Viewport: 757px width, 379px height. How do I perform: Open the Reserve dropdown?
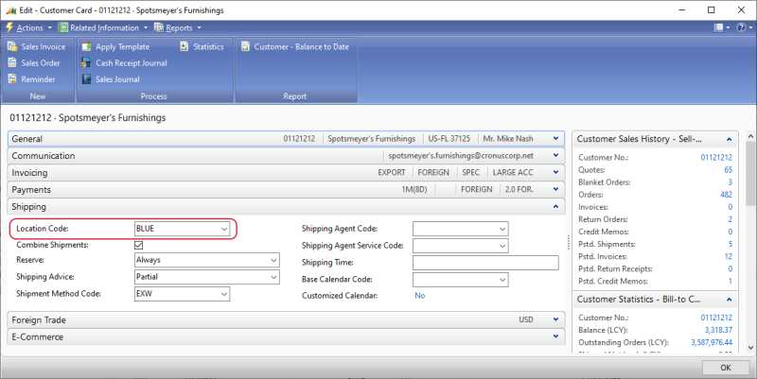click(273, 260)
